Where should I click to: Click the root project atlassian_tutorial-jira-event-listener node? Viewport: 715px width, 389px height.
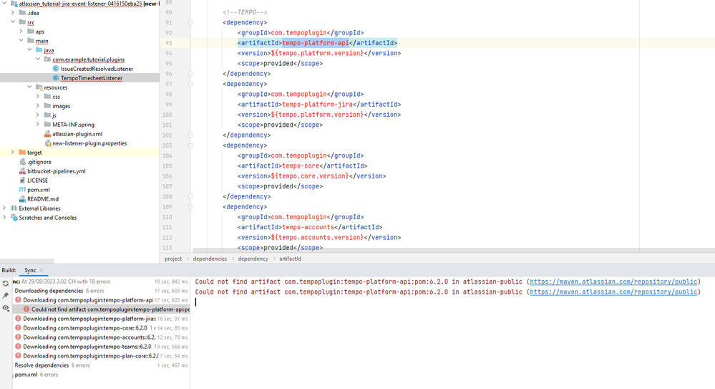click(79, 4)
